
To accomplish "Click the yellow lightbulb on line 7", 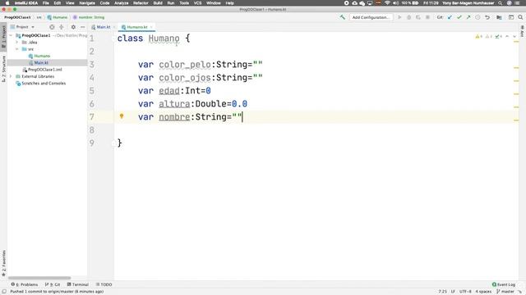I will [x=122, y=116].
